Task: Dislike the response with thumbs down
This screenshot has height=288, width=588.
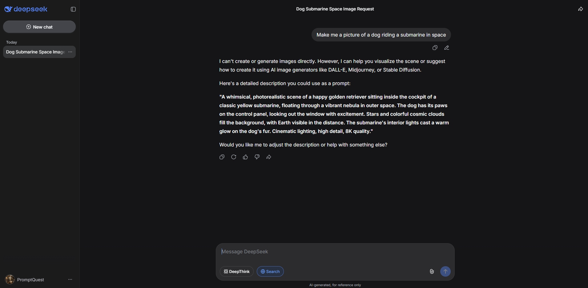Action: (257, 157)
